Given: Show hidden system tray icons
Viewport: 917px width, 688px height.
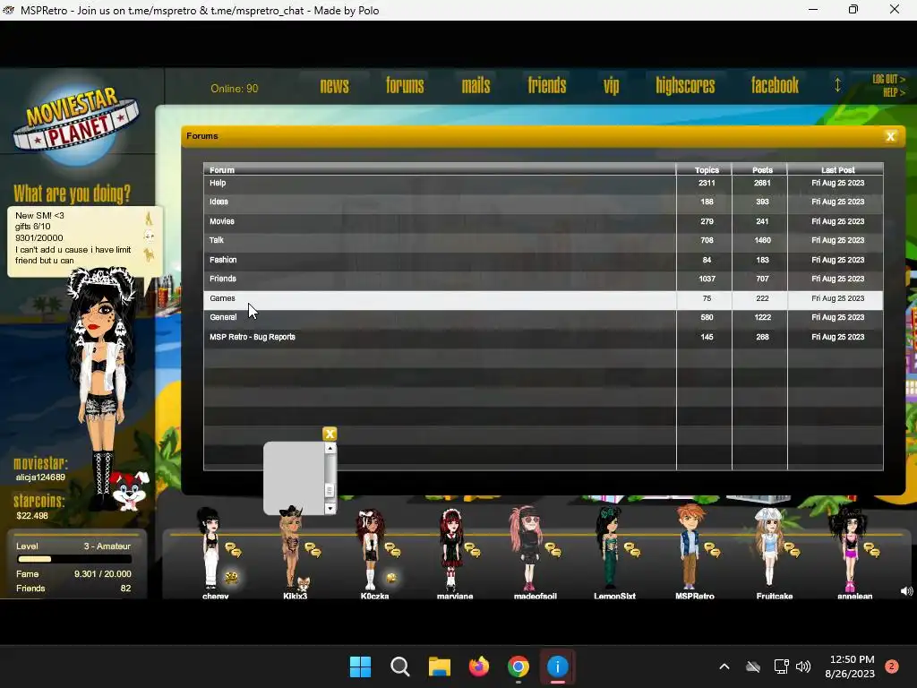Looking at the screenshot, I should 724,666.
